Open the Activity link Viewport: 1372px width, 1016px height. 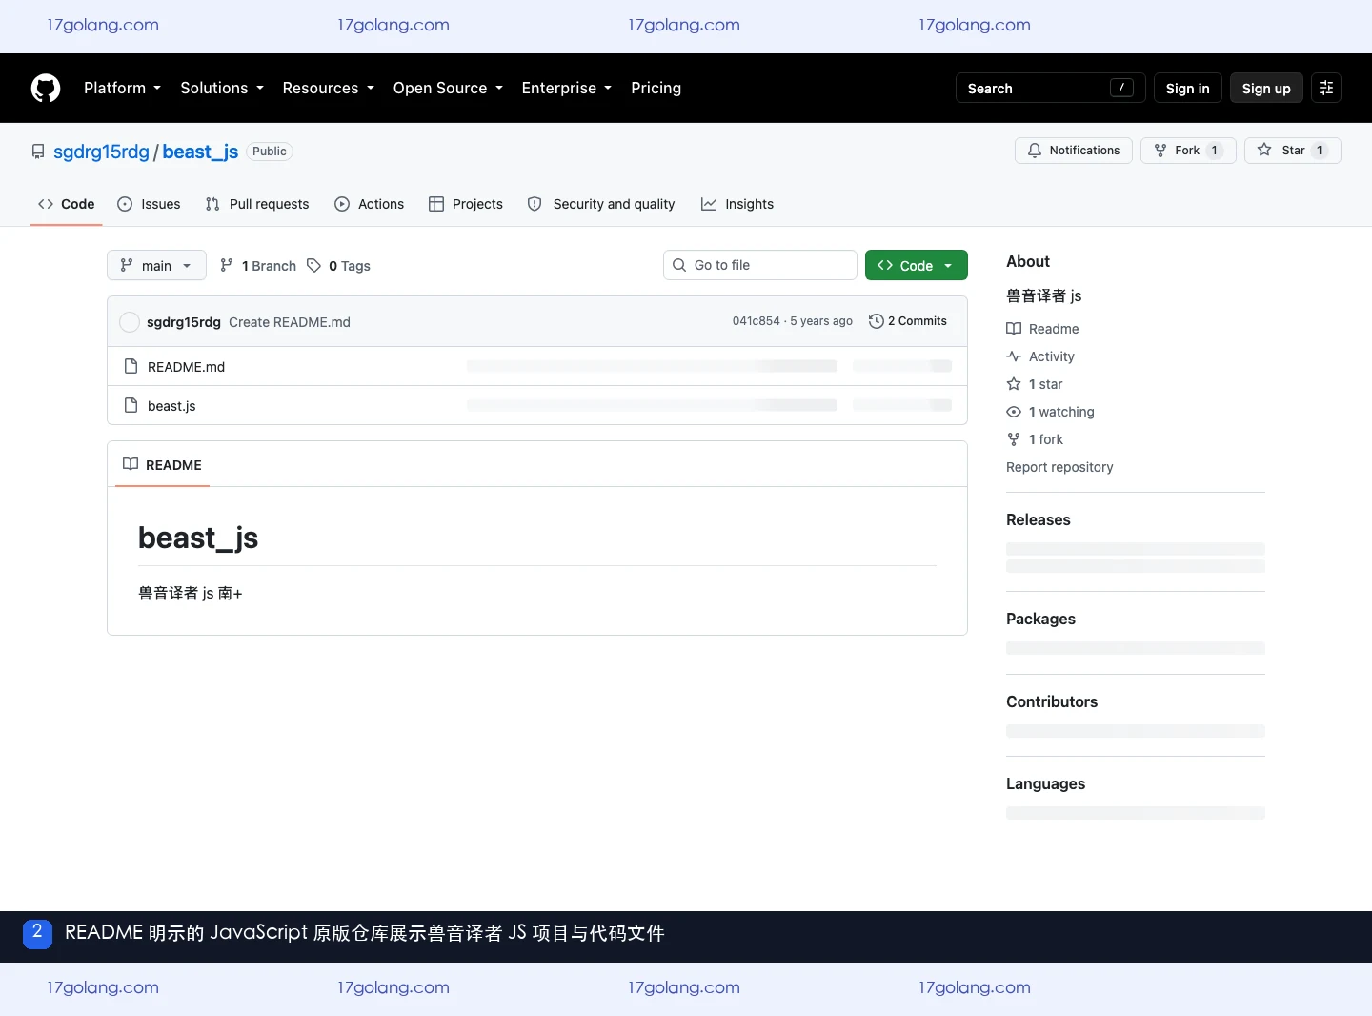[x=1040, y=356]
